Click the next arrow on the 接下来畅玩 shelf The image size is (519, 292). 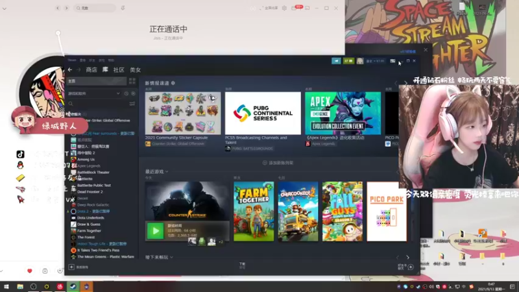click(x=407, y=257)
